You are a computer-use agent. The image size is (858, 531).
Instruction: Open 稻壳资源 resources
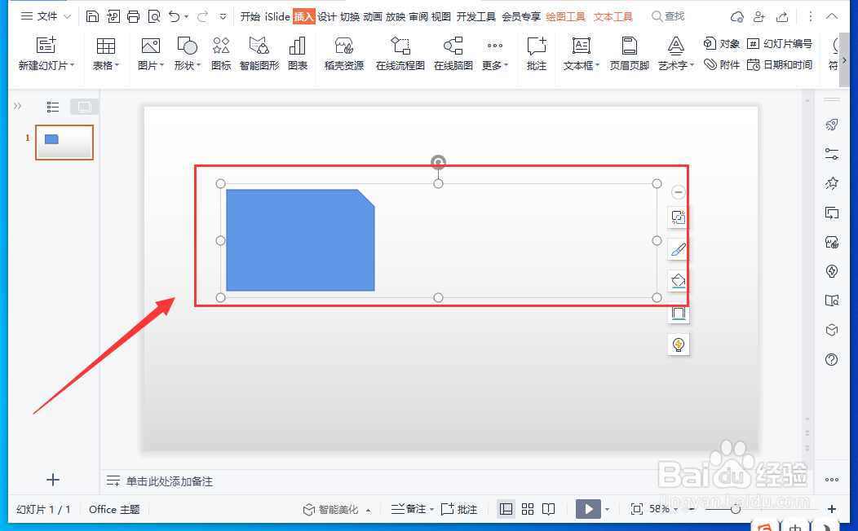pos(343,54)
